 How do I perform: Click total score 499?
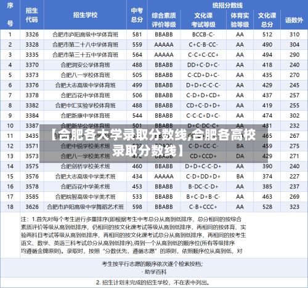point(137,85)
